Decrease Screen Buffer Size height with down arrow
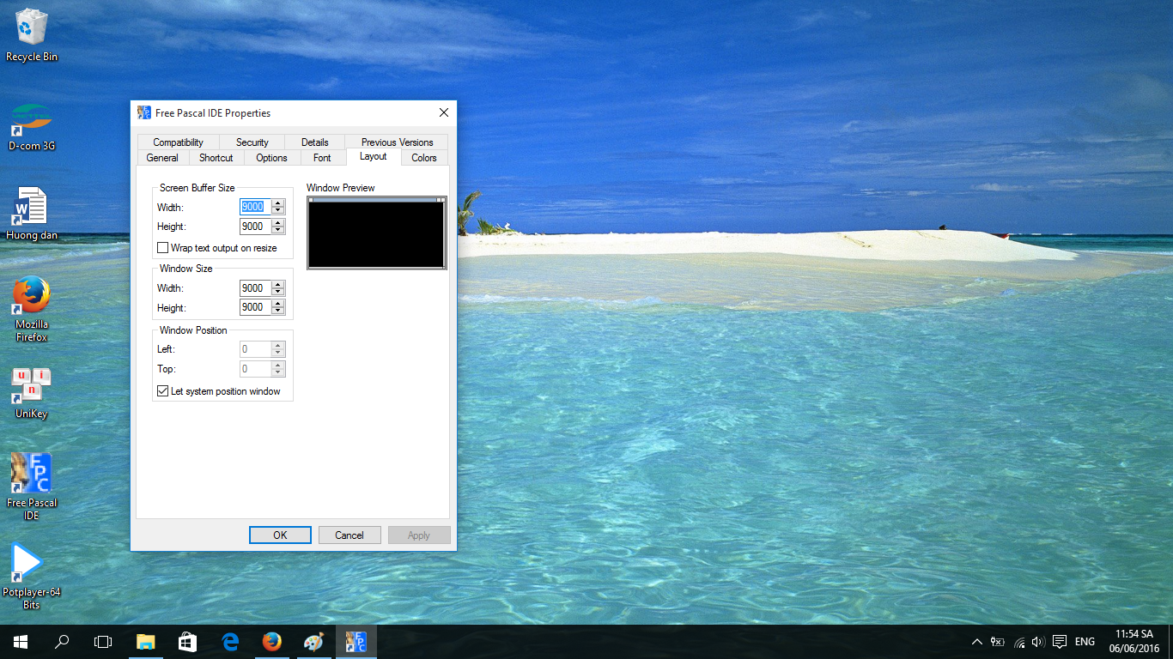This screenshot has height=659, width=1173. (x=278, y=231)
